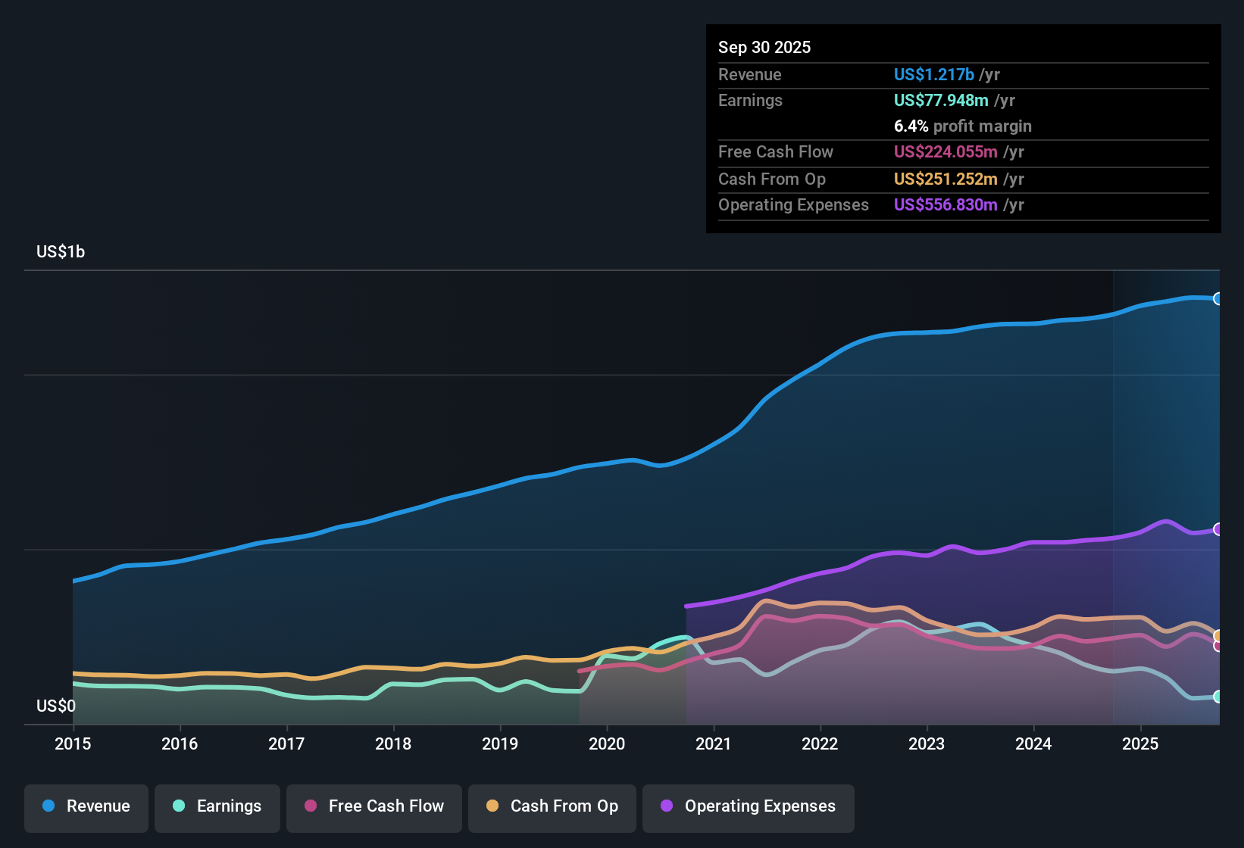Toggle the Revenue series in the legend
The image size is (1244, 848).
pyautogui.click(x=86, y=806)
